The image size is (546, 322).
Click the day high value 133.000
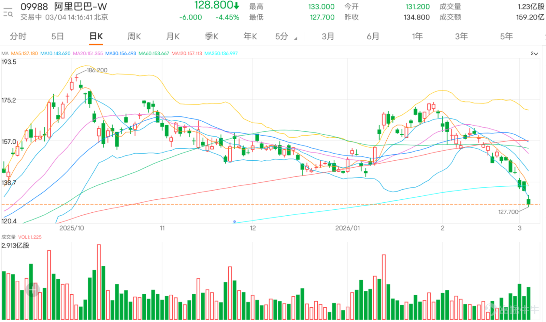pos(321,7)
